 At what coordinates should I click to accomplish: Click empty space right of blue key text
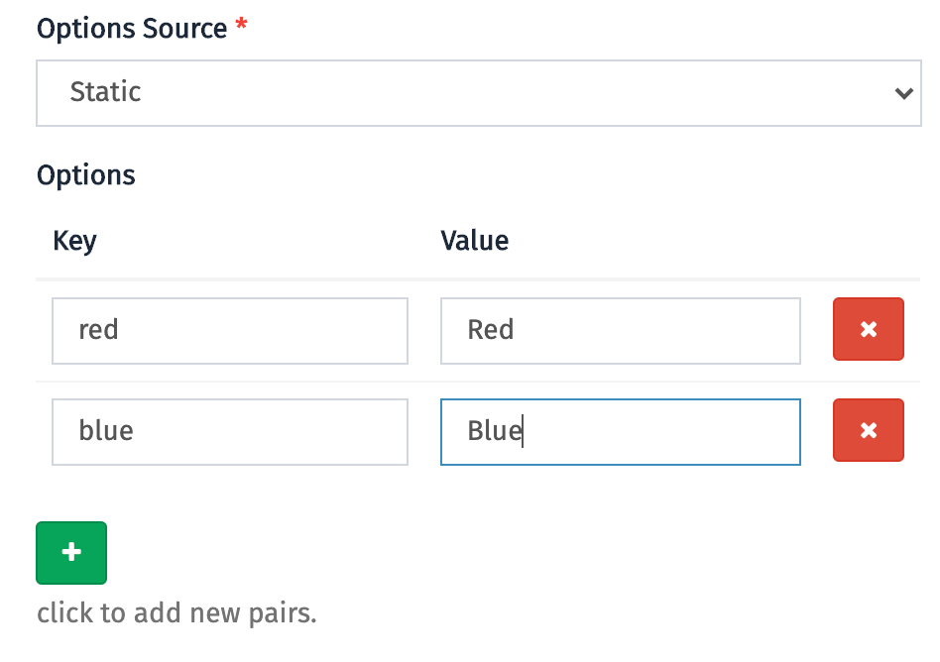pyautogui.click(x=270, y=432)
